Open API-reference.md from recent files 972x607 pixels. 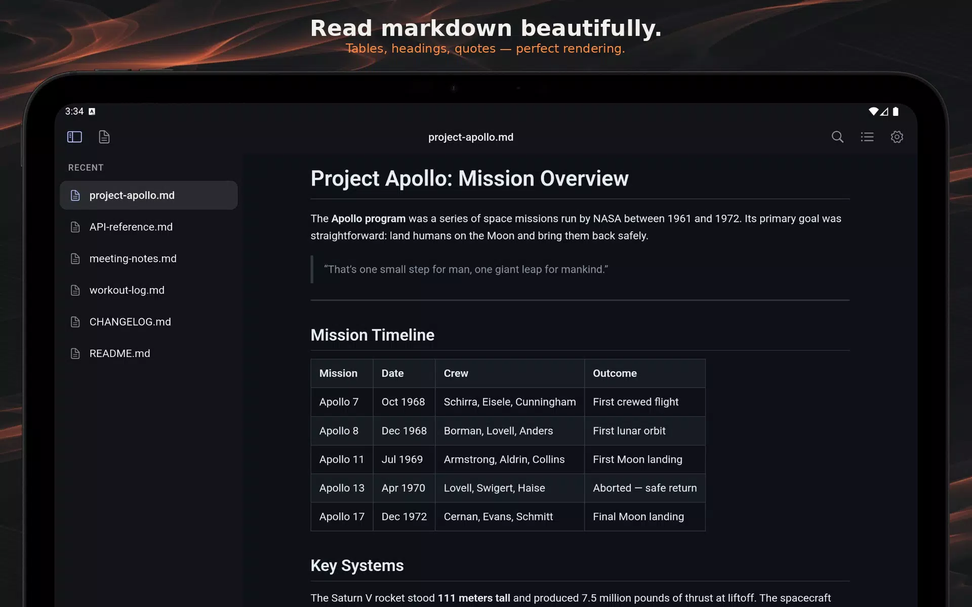tap(149, 227)
